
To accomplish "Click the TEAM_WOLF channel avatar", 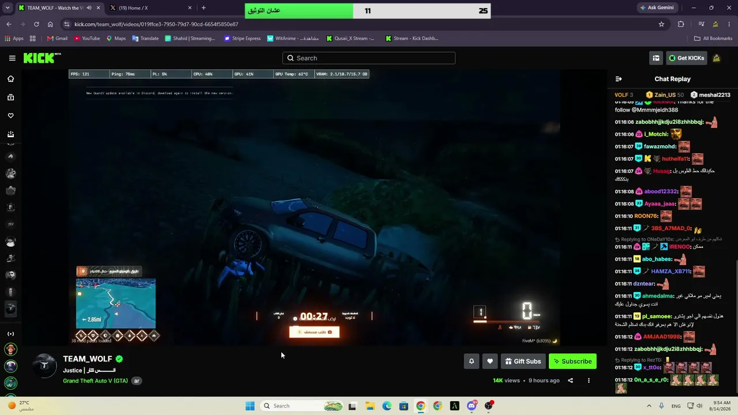I will click(44, 367).
